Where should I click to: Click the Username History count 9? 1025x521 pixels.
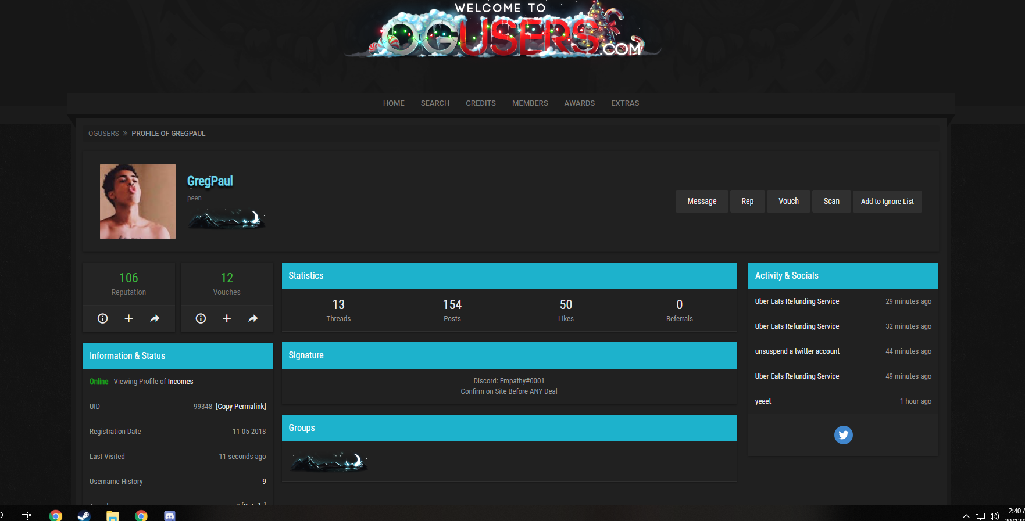click(x=264, y=482)
